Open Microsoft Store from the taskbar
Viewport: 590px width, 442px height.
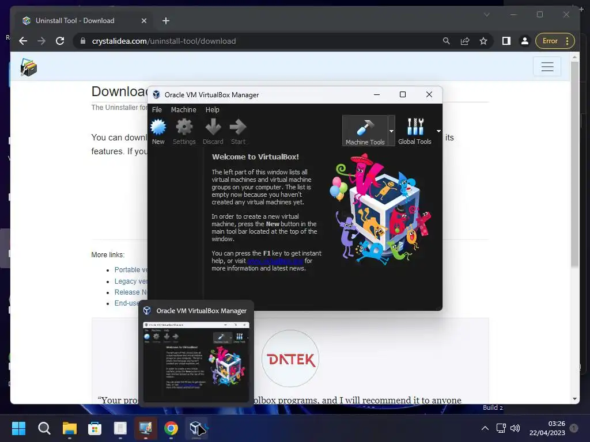click(x=95, y=428)
